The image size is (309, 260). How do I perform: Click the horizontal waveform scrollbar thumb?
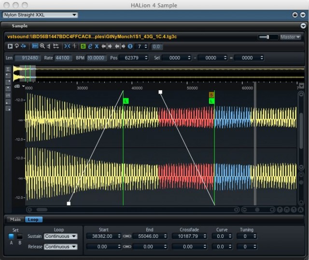(x=42, y=210)
